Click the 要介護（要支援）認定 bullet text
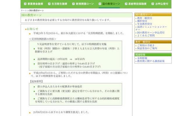 (77, 93)
